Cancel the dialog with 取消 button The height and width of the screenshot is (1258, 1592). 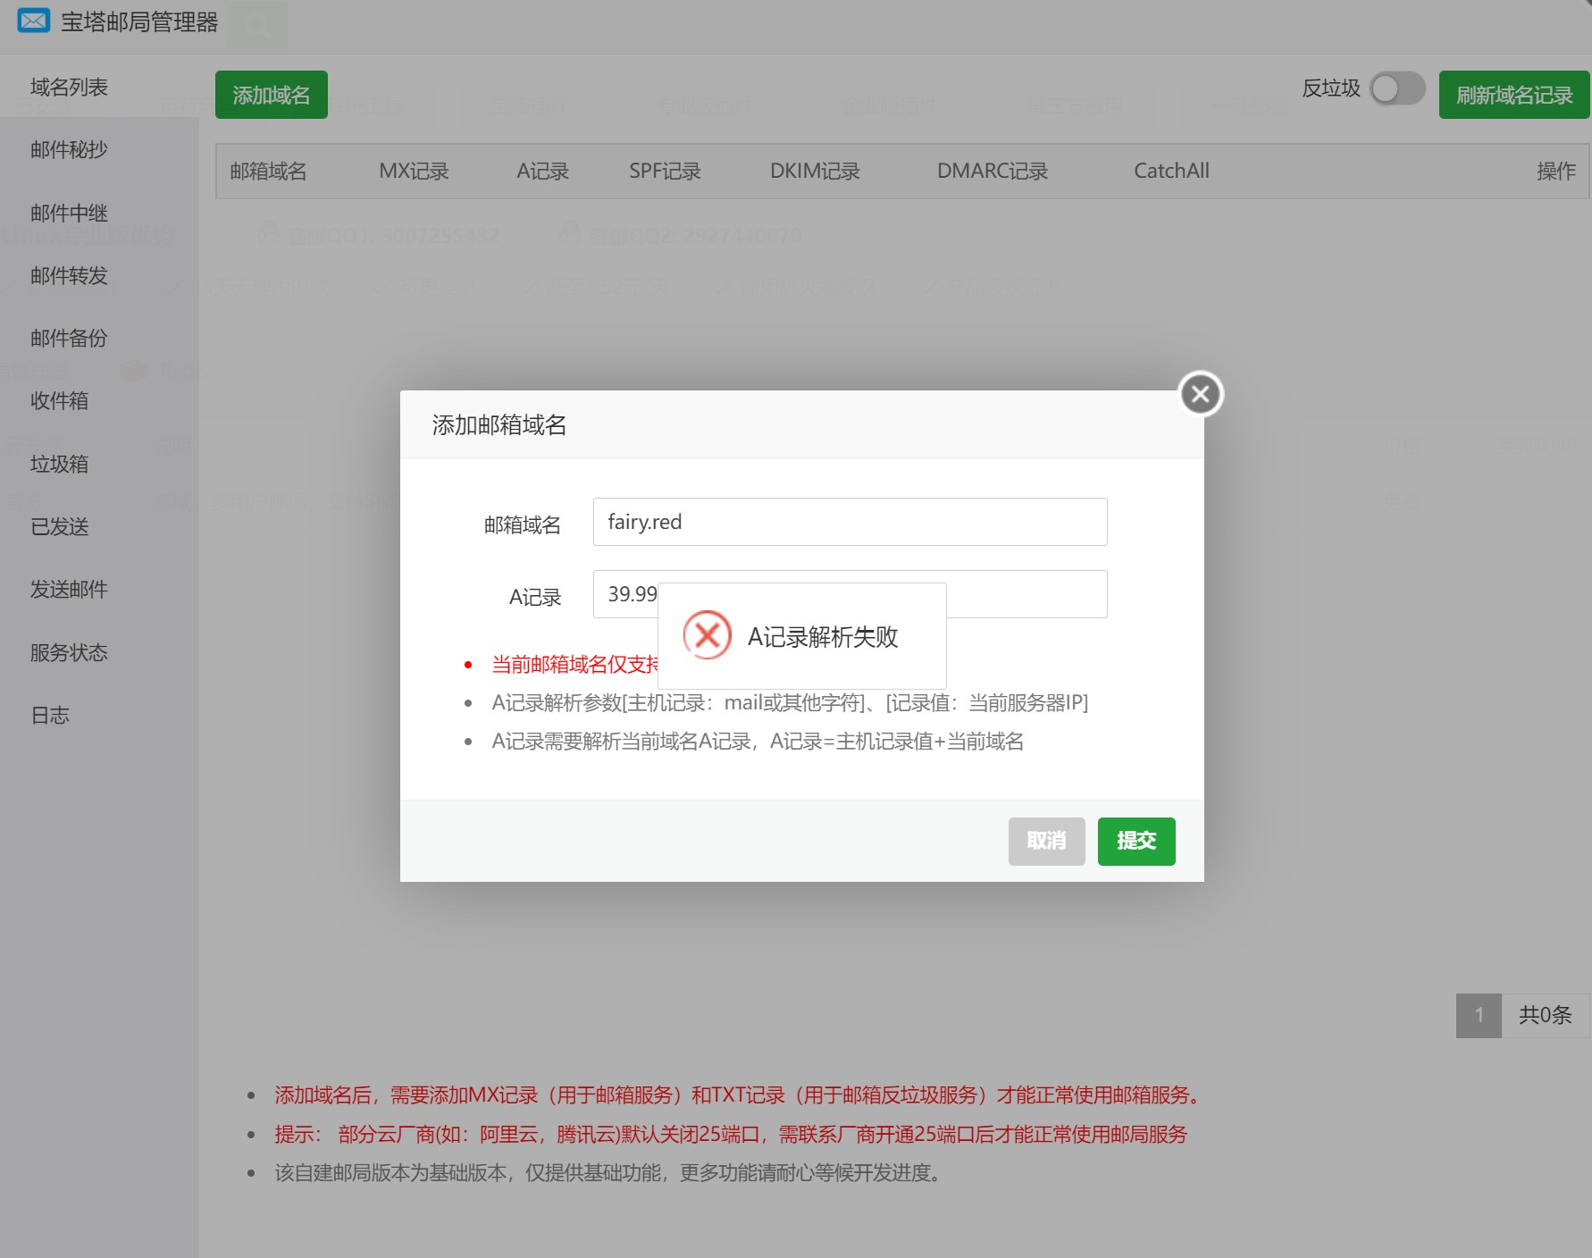point(1046,841)
